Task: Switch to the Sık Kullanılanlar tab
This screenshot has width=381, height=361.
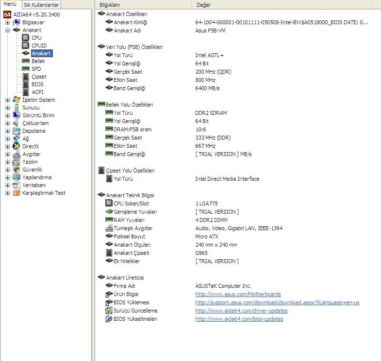Action: 41,5
